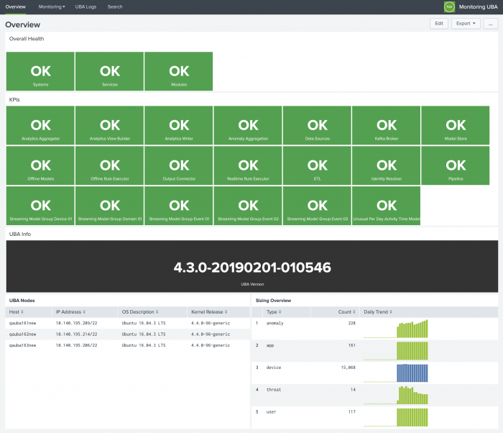Open the Export dropdown
503x433 pixels.
click(466, 24)
